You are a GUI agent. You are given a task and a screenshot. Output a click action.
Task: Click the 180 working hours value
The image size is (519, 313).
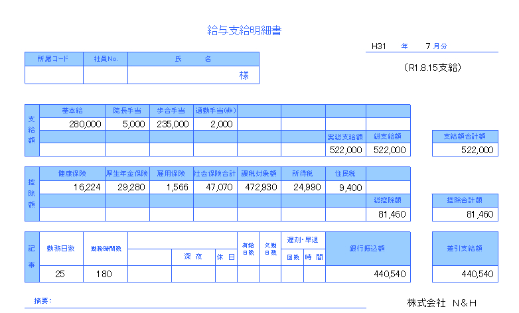point(104,274)
